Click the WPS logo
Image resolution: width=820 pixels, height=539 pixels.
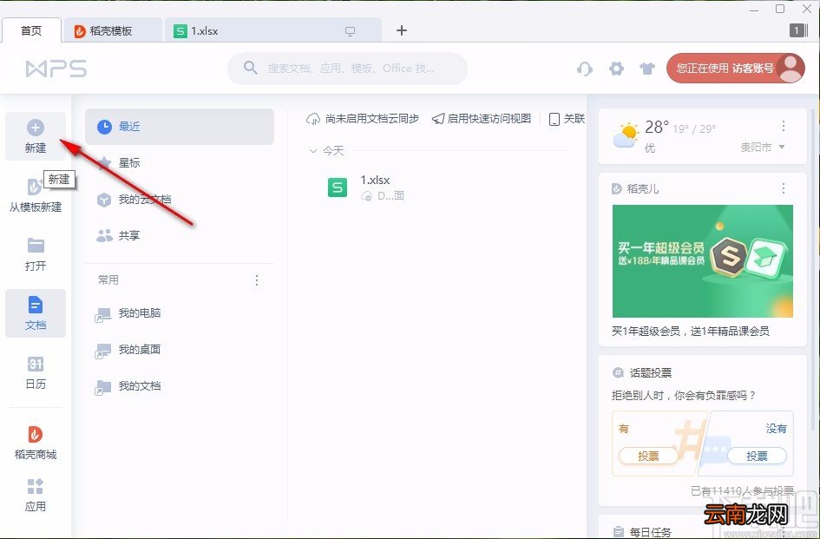(x=56, y=69)
